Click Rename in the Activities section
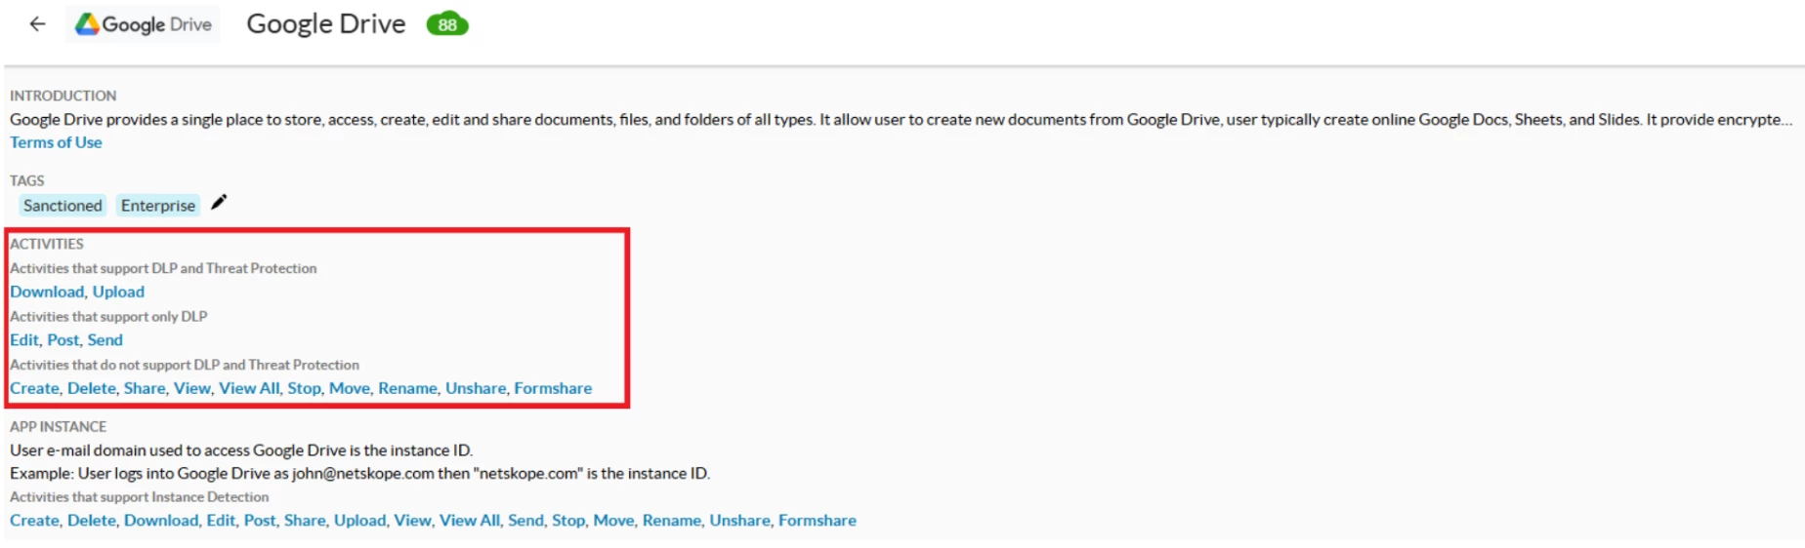The image size is (1805, 548). [408, 388]
